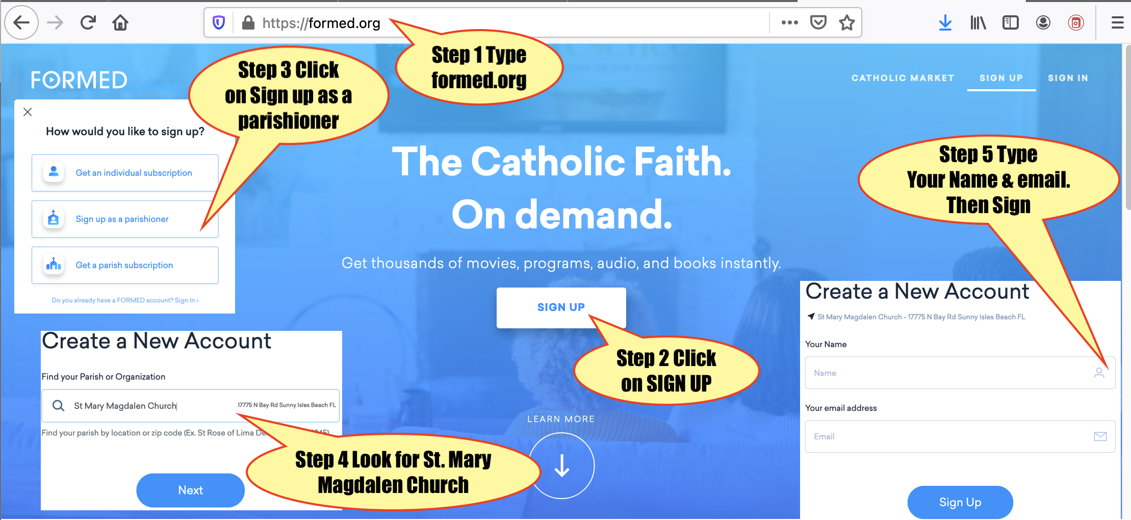Choose Get a parish subscription
This screenshot has height=520, width=1131.
click(125, 265)
